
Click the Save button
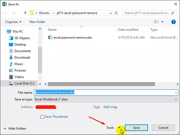coord(136,128)
